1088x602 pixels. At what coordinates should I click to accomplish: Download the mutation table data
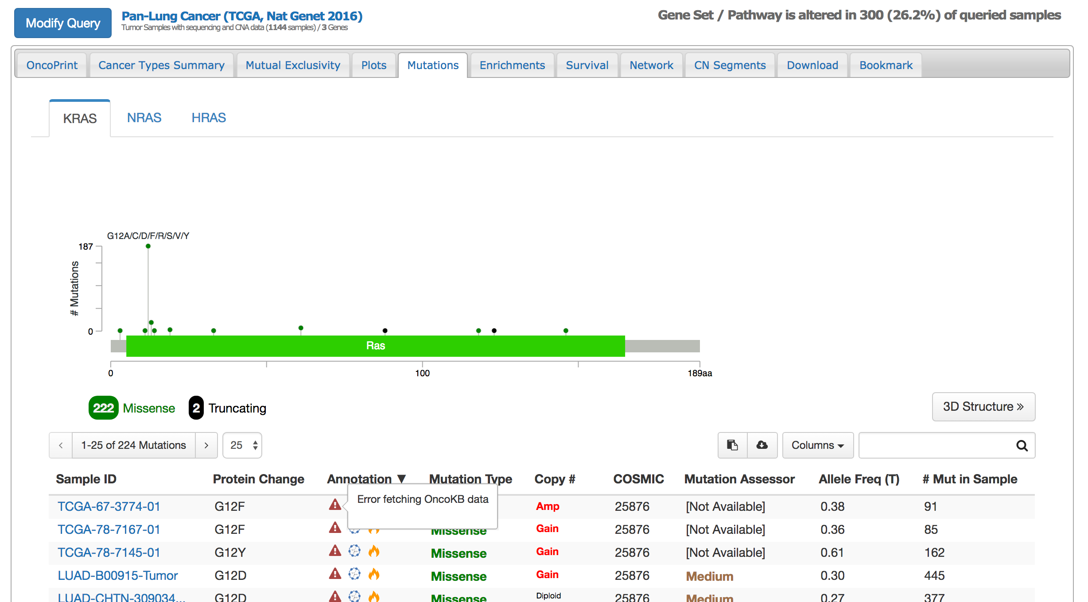pyautogui.click(x=762, y=445)
